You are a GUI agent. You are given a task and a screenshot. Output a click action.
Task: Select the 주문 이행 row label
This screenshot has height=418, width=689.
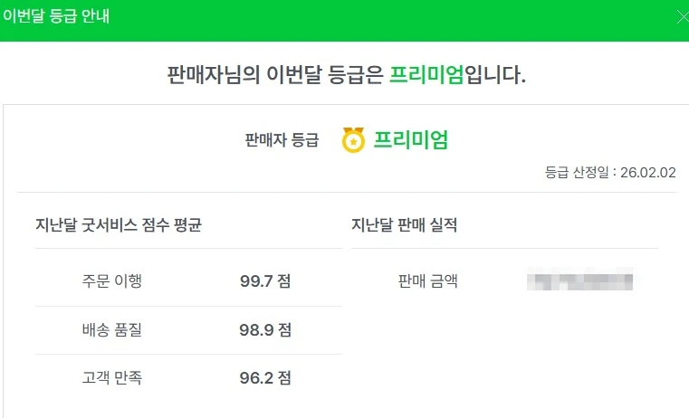(111, 280)
